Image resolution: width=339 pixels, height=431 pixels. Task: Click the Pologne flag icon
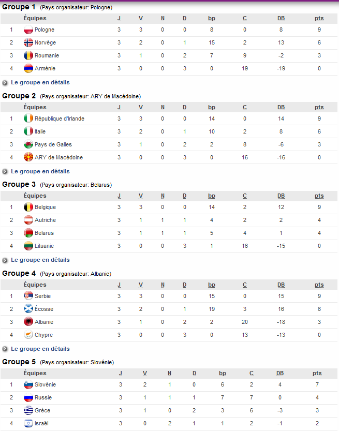point(28,29)
